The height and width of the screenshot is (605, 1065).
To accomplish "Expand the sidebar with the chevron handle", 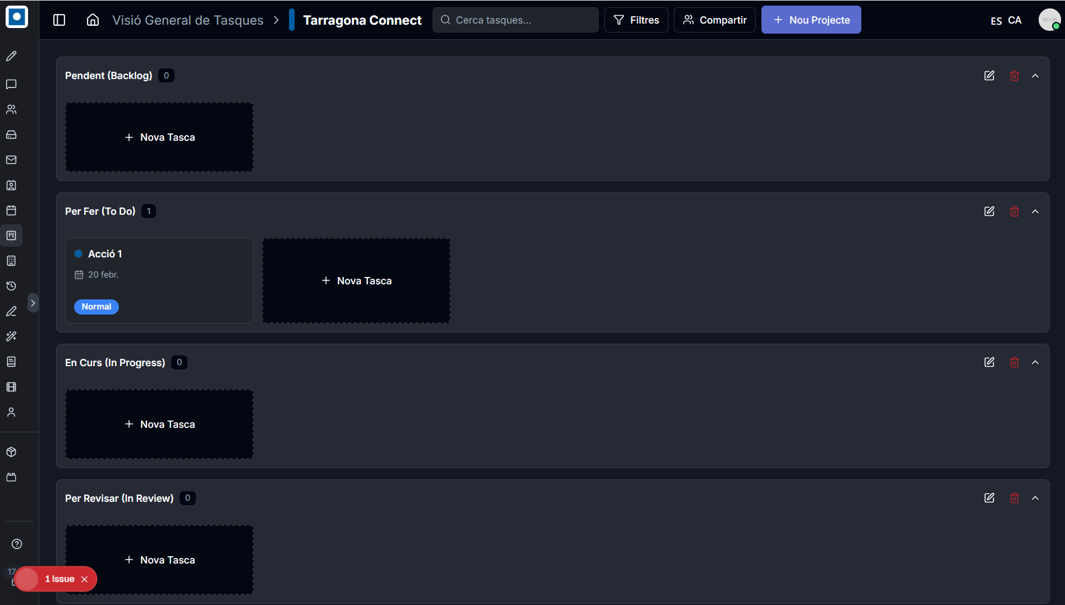I will pyautogui.click(x=33, y=303).
